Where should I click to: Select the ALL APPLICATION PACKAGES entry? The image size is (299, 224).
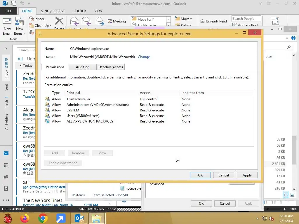(x=149, y=121)
